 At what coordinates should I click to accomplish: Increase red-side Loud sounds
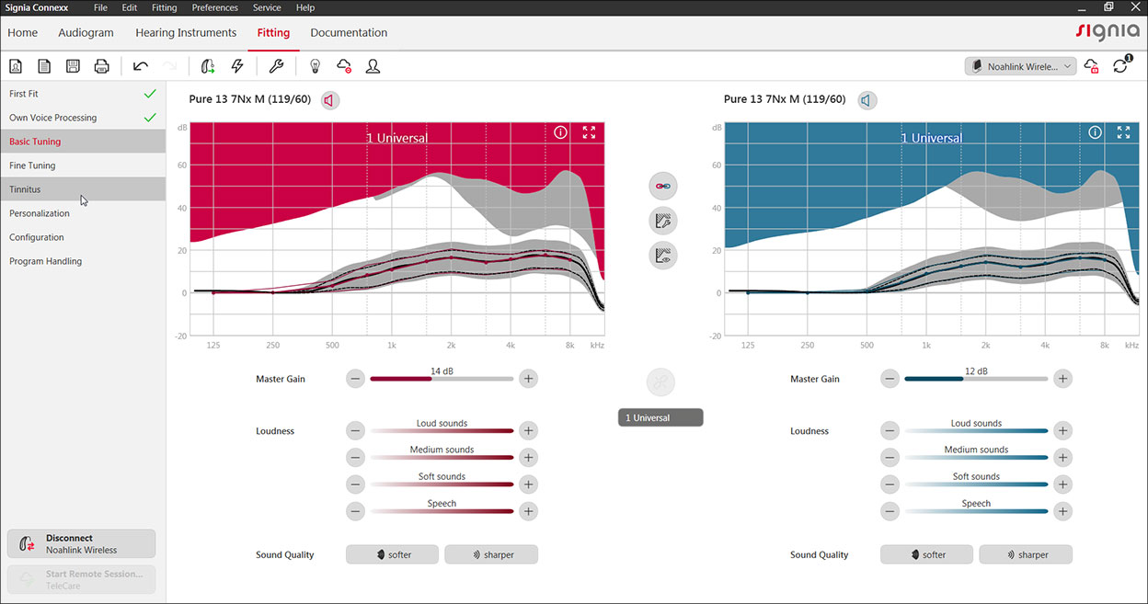coord(528,430)
